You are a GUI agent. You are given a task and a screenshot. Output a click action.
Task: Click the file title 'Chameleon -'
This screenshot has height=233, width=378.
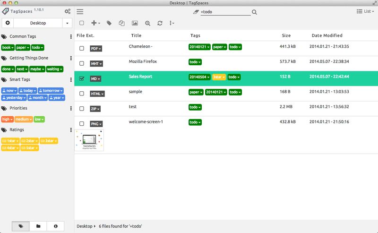point(140,46)
